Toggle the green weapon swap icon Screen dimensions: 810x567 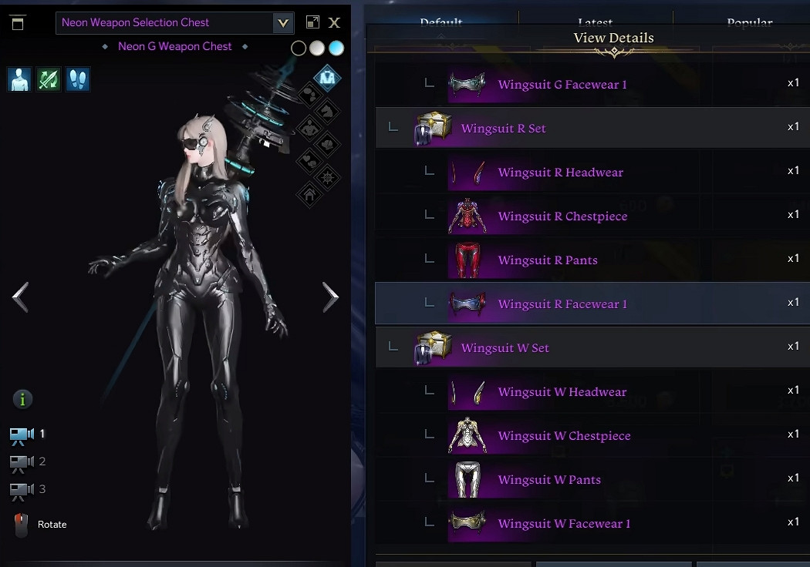pos(49,79)
